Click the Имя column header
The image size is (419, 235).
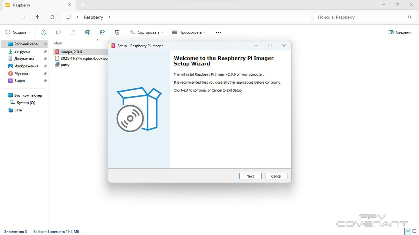point(58,43)
